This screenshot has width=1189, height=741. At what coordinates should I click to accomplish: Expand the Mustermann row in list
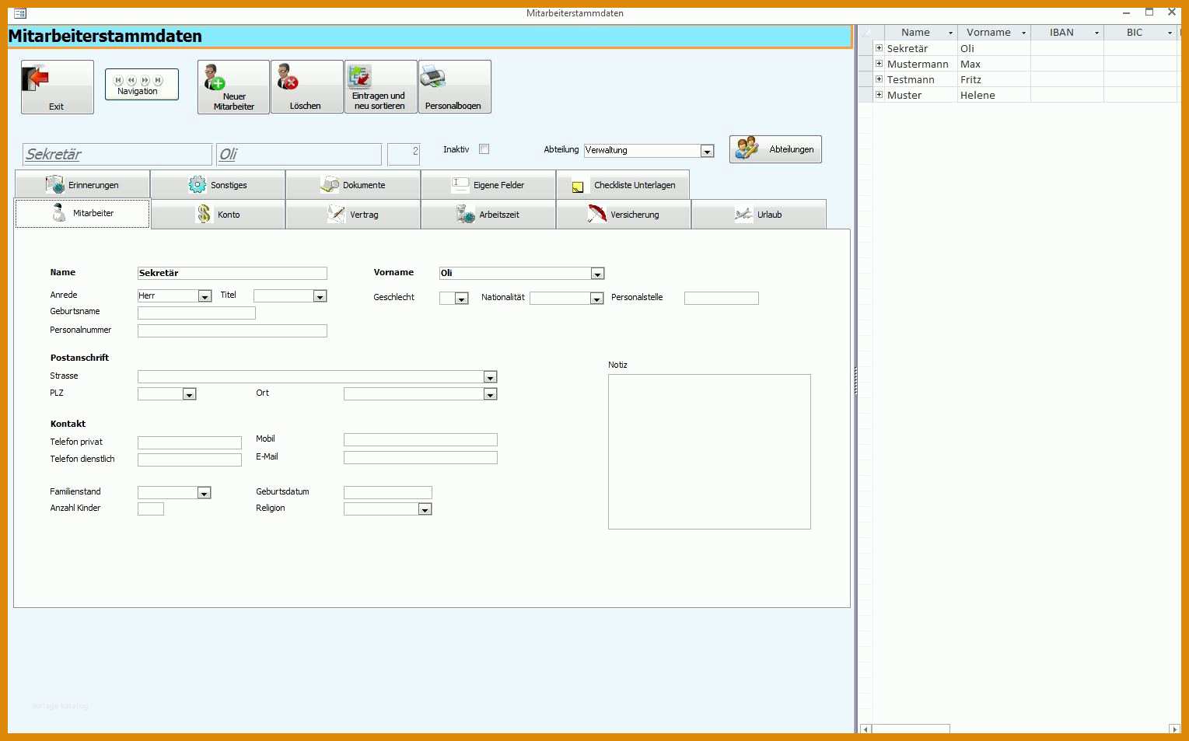[880, 64]
